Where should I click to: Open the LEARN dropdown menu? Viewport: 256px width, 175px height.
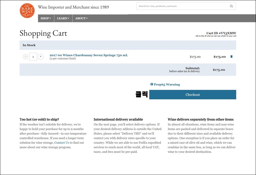coord(63,18)
